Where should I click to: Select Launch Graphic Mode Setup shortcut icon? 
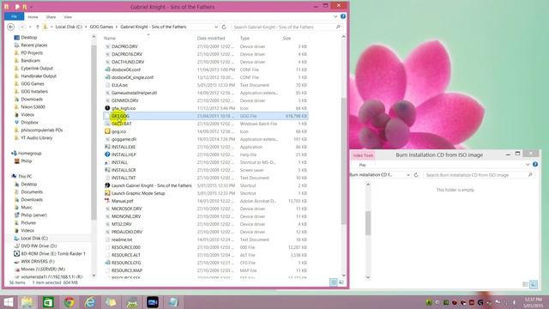107,193
